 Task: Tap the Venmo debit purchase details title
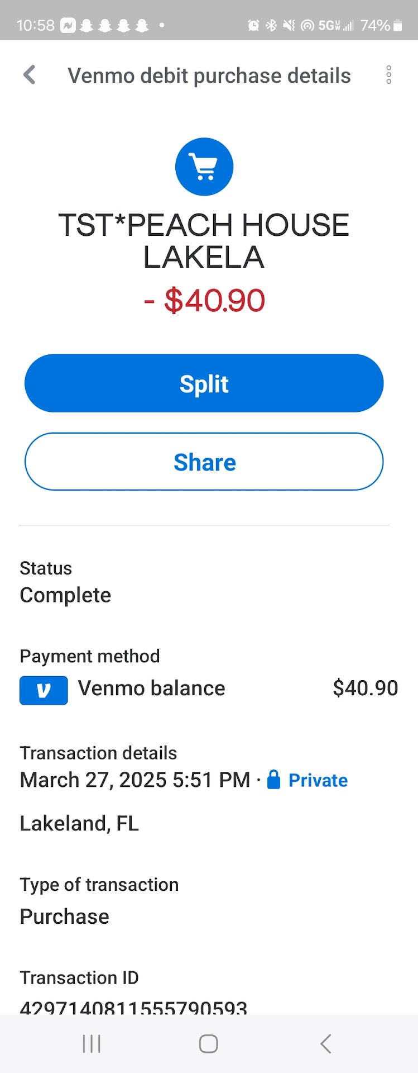209,75
